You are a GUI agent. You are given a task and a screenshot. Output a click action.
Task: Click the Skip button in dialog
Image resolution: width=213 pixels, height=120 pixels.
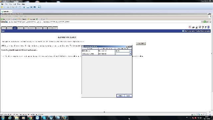[x=128, y=96]
